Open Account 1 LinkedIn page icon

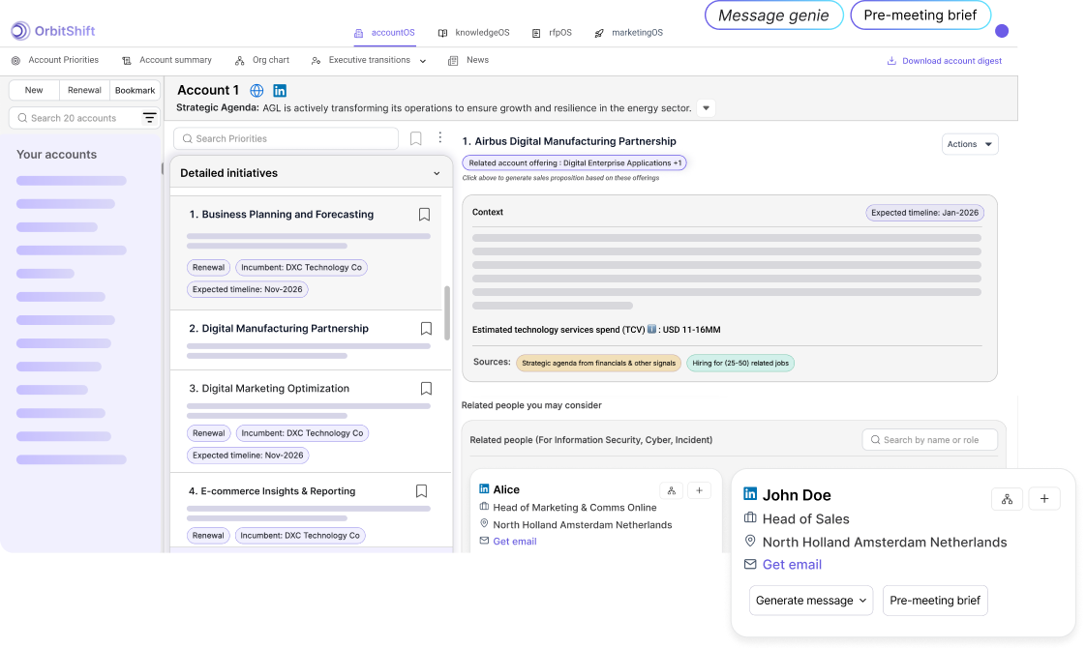coord(280,91)
